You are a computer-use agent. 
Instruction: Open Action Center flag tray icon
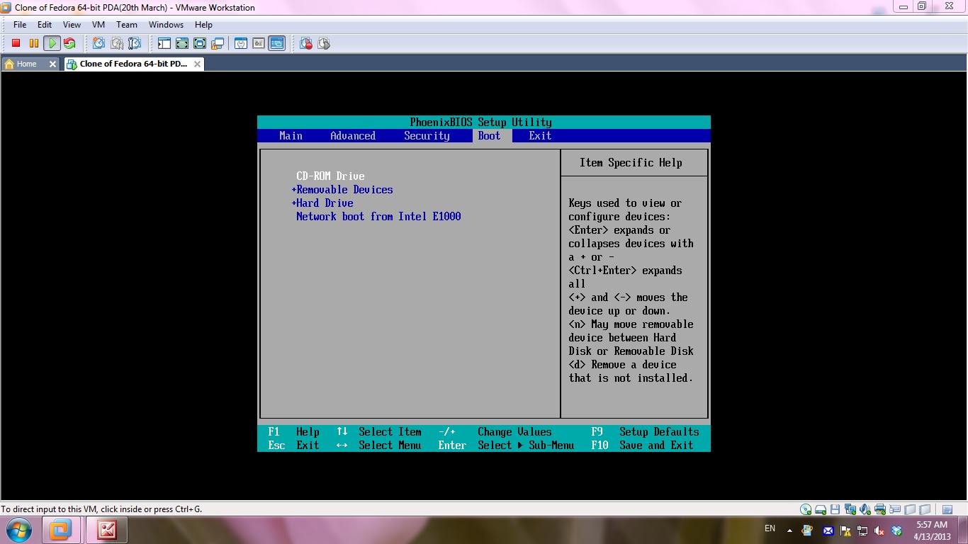click(x=845, y=531)
